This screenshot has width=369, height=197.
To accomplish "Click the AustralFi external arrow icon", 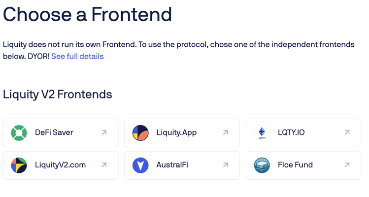I will click(226, 165).
